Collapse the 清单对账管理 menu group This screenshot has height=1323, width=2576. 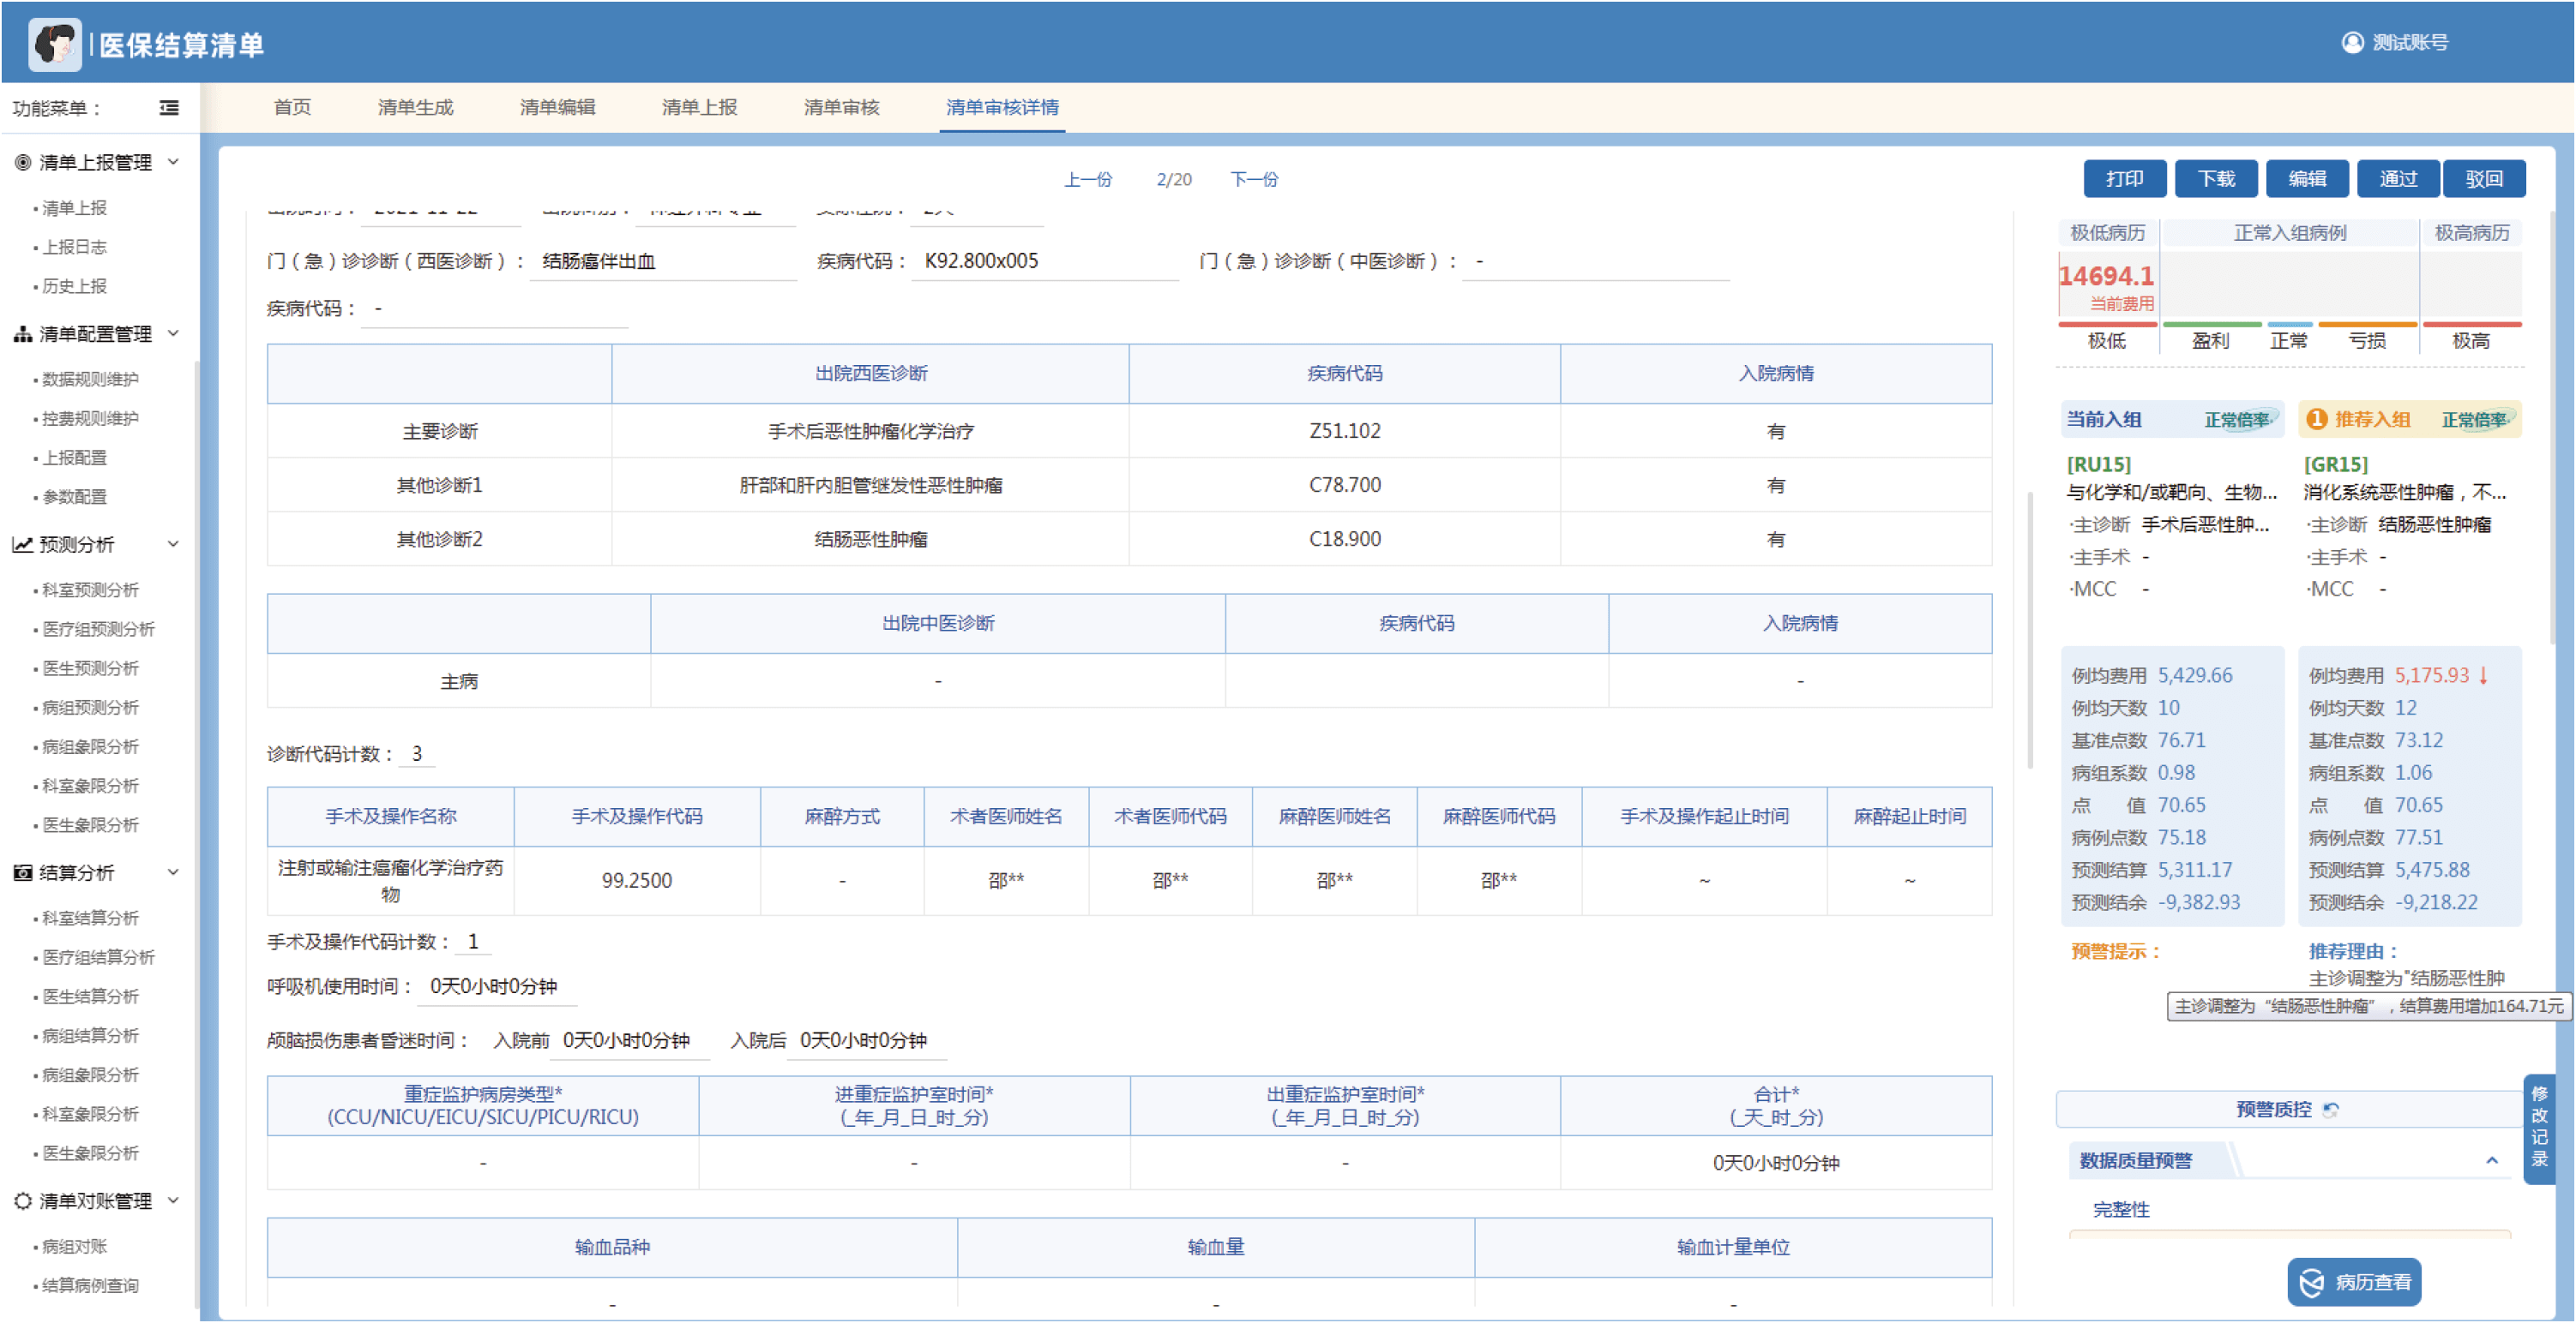[x=173, y=1201]
